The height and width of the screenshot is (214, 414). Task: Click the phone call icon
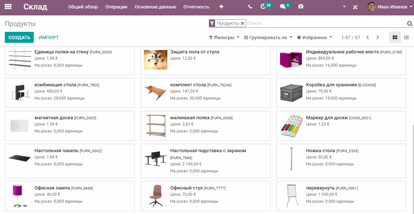coord(250,7)
